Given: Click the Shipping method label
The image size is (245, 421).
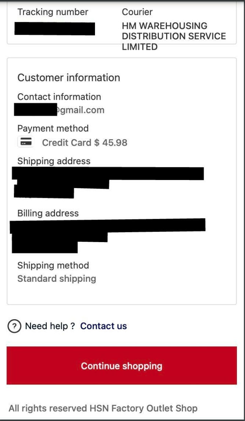Looking at the screenshot, I should pyautogui.click(x=53, y=265).
